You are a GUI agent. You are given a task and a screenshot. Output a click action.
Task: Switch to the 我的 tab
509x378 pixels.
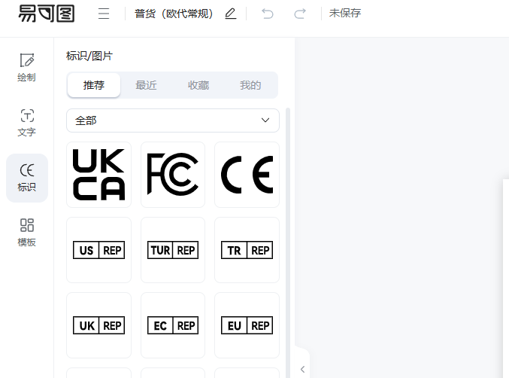250,85
